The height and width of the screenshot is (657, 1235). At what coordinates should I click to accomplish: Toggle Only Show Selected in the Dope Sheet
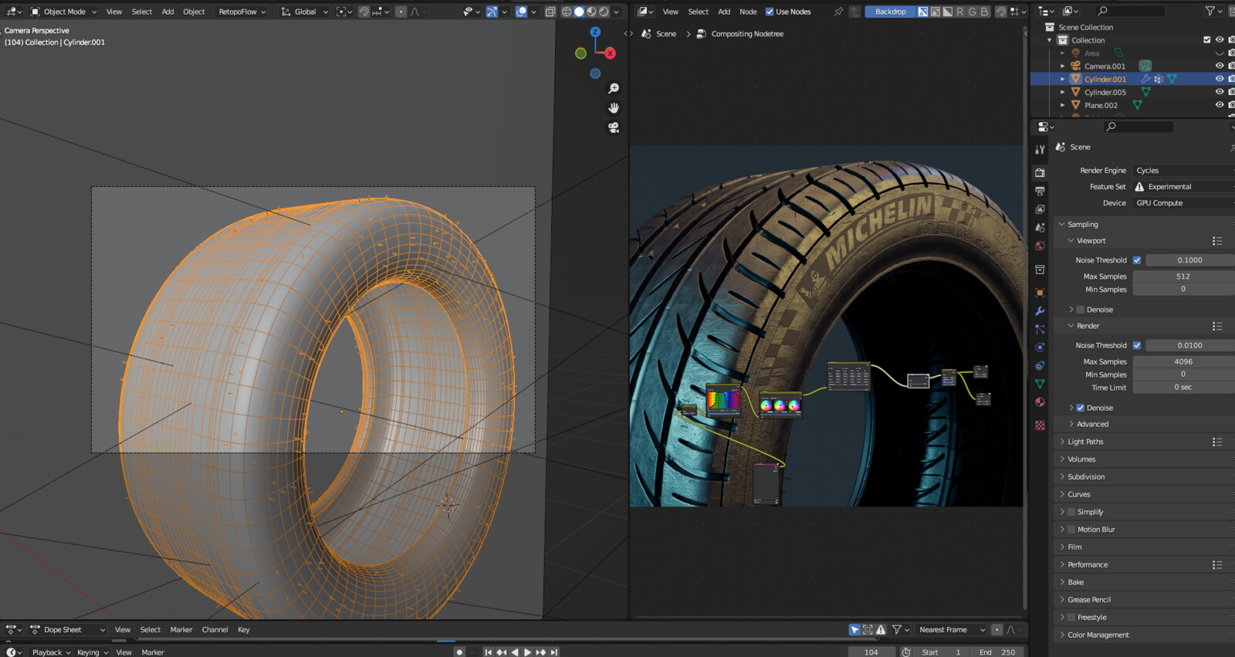[854, 630]
